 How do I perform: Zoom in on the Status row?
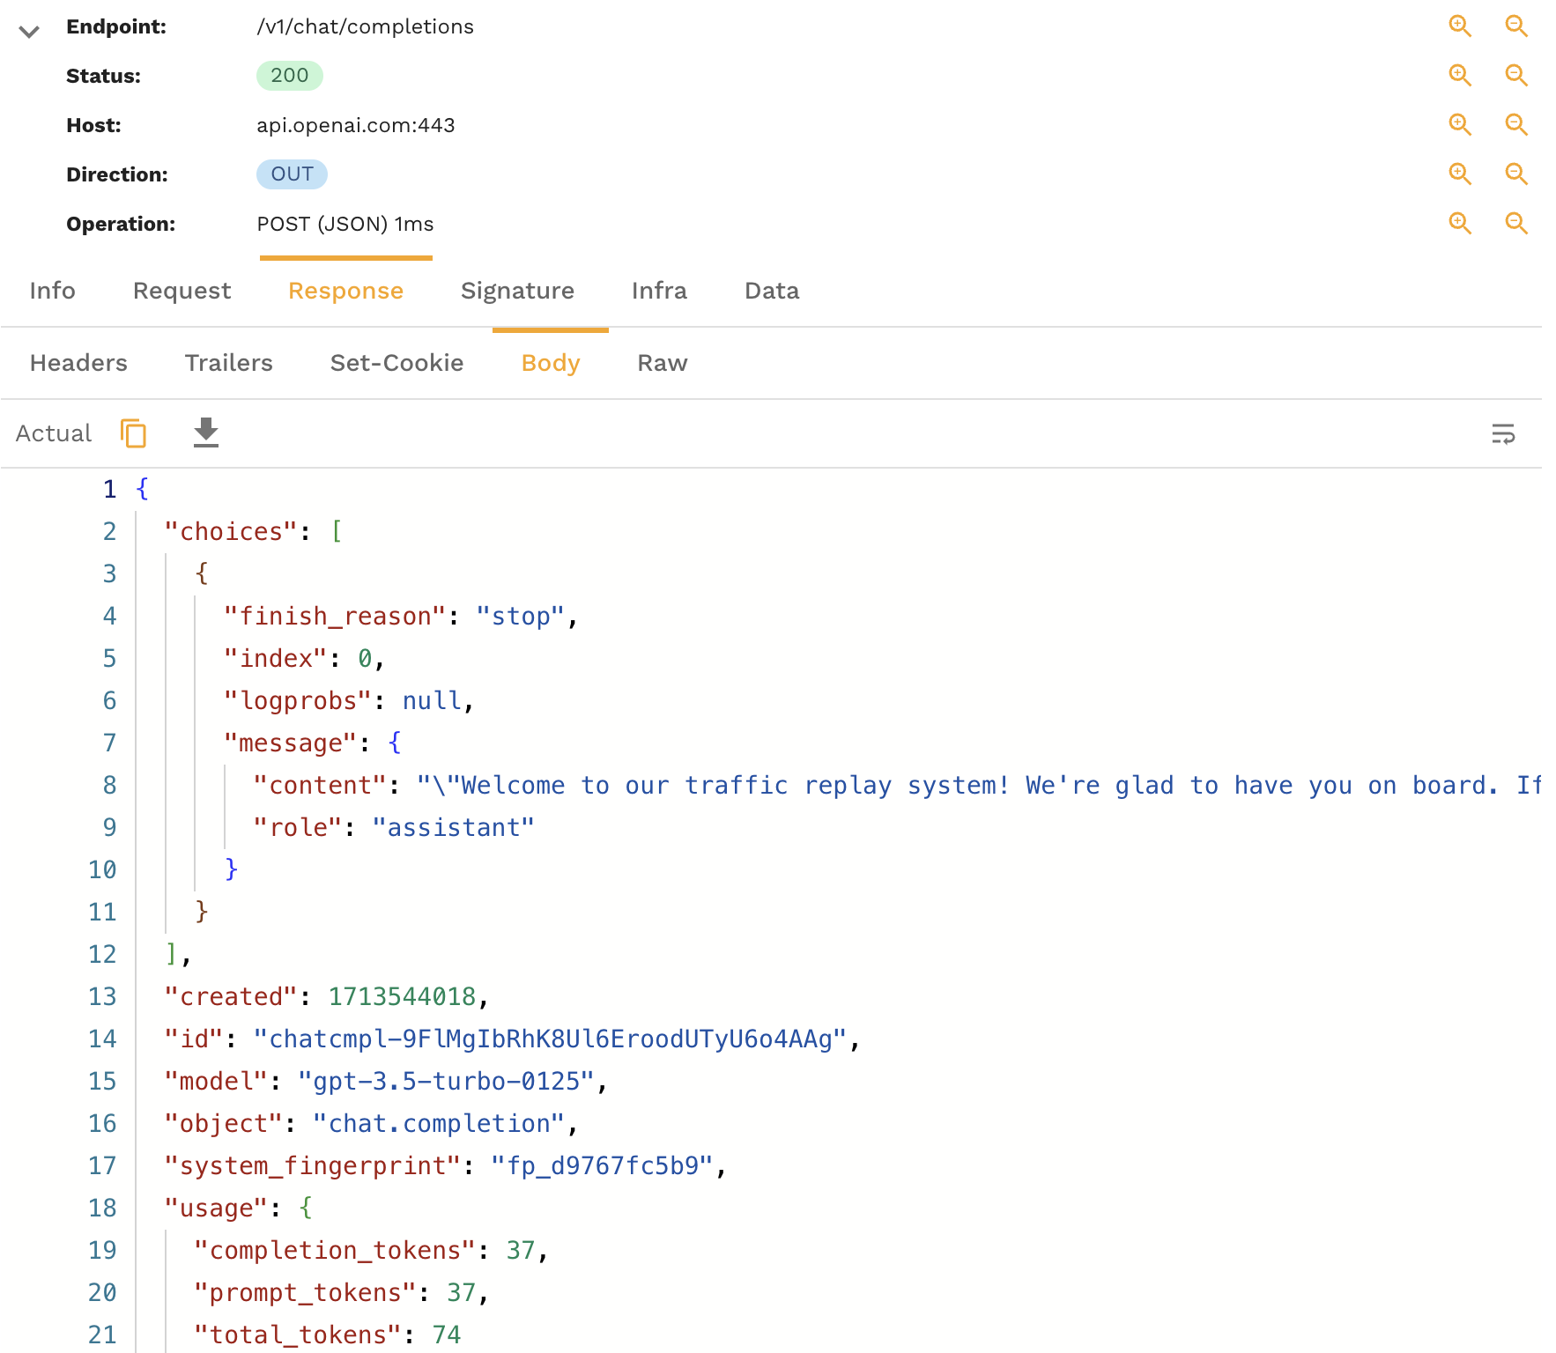click(1460, 76)
